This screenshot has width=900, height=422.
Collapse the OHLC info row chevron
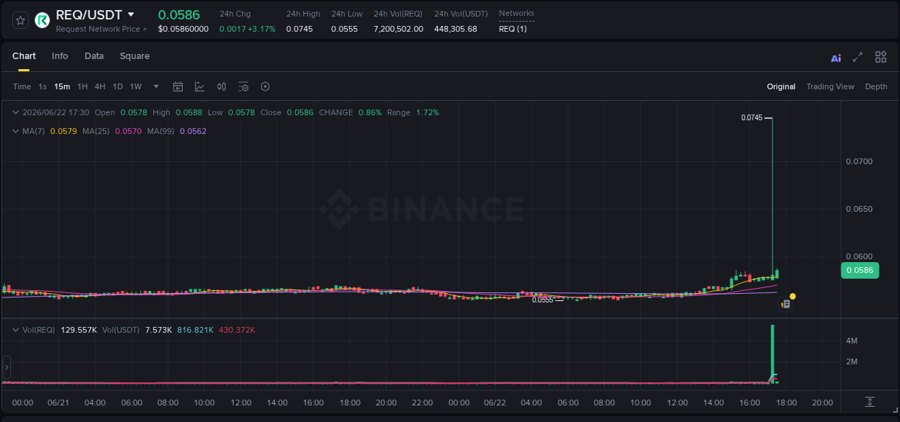click(x=16, y=112)
